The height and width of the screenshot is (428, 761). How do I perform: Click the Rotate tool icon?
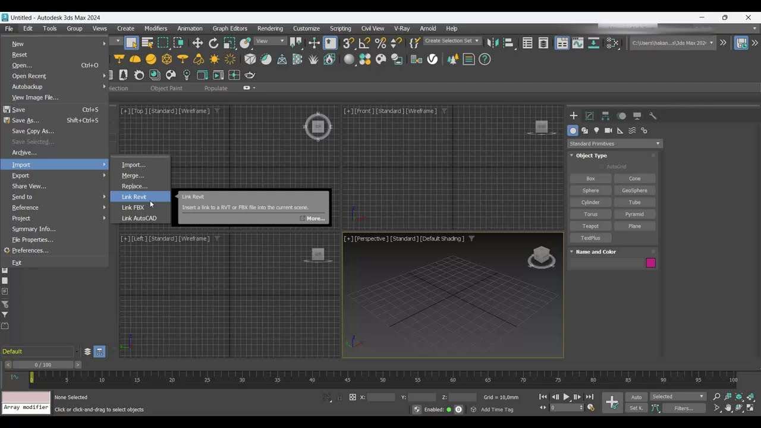(213, 43)
